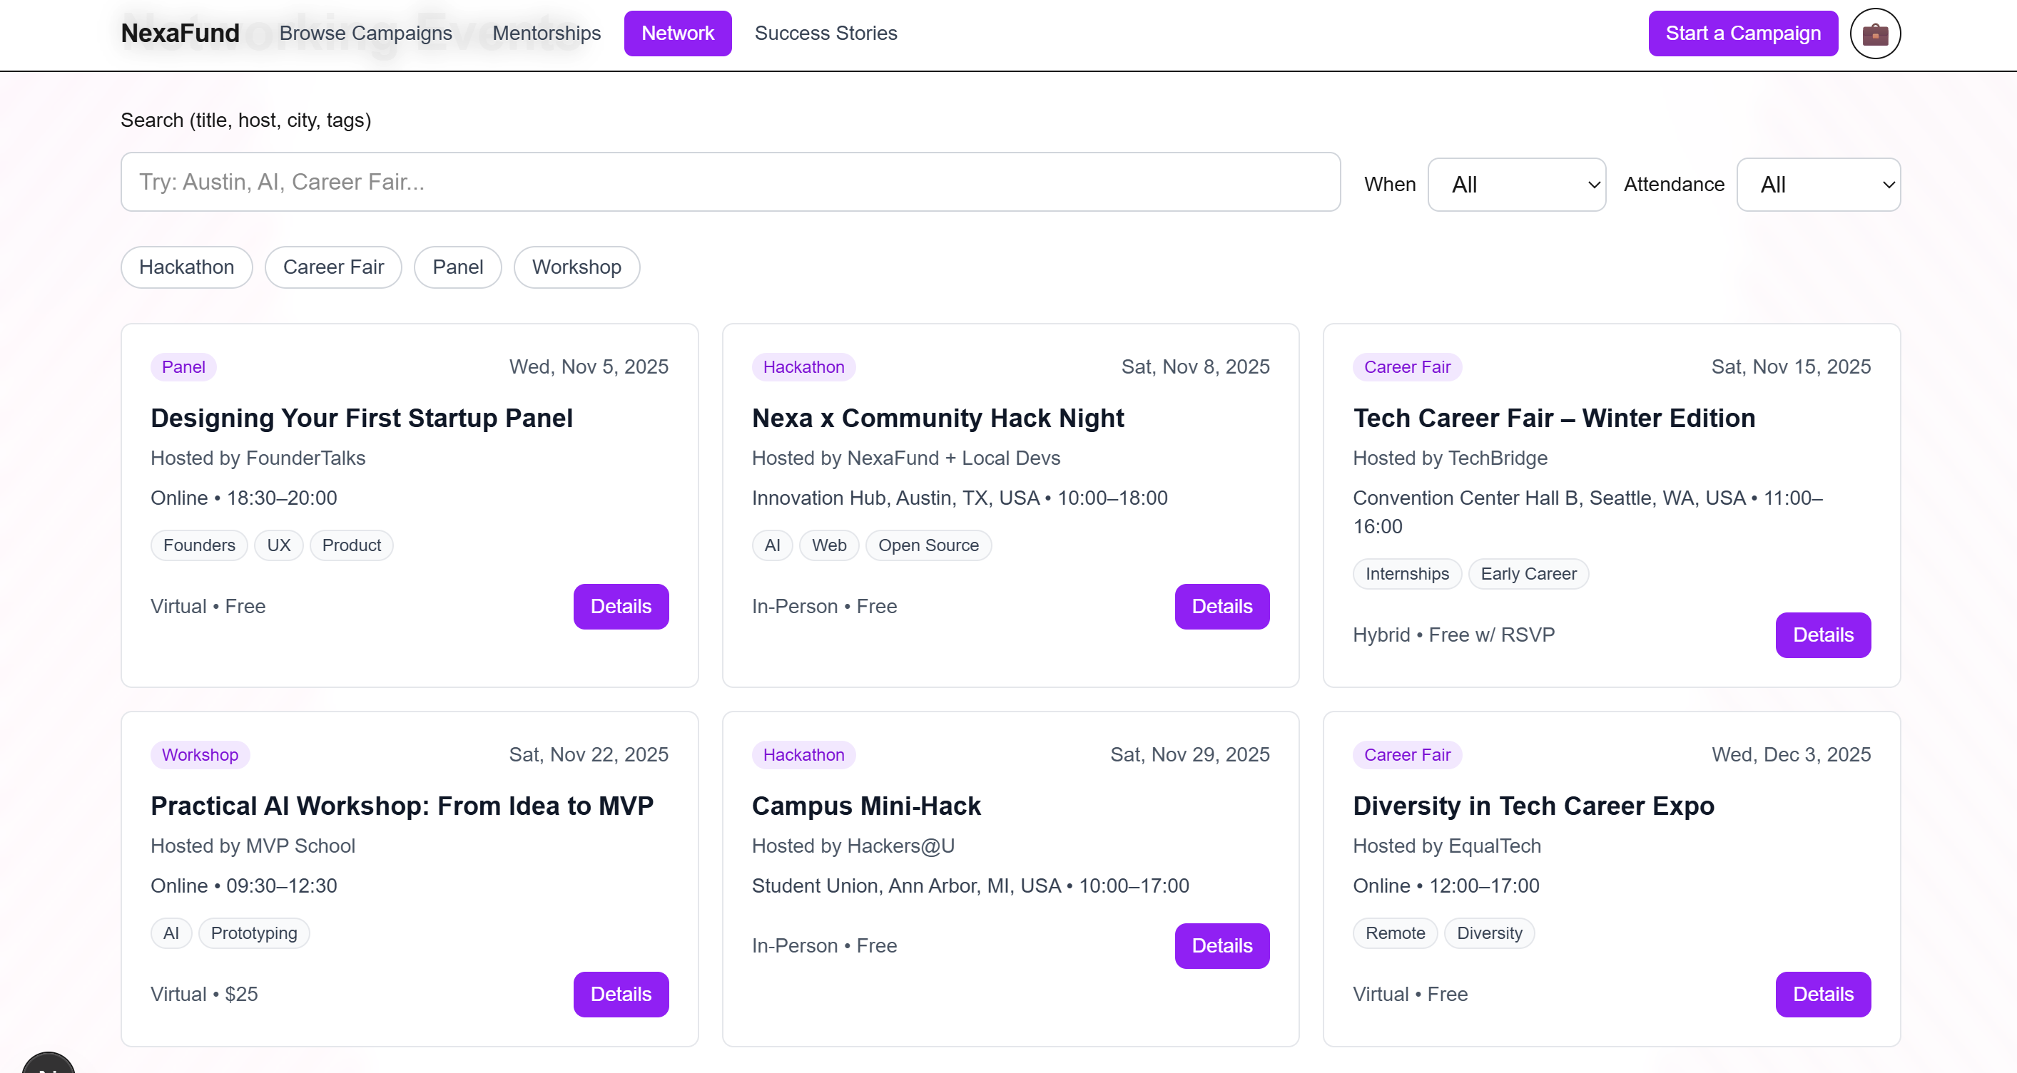Click the briefcase profile icon
Viewport: 2017px width, 1073px height.
tap(1874, 34)
